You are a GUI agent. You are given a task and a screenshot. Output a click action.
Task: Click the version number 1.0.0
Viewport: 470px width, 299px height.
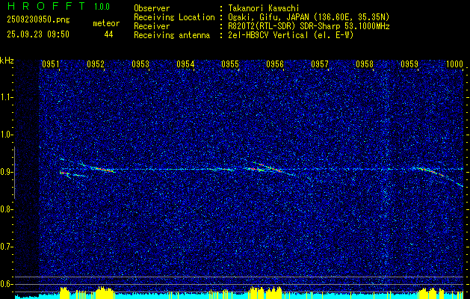tap(102, 6)
